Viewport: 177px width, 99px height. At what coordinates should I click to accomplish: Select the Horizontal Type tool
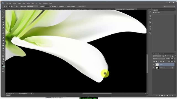coord(3,51)
